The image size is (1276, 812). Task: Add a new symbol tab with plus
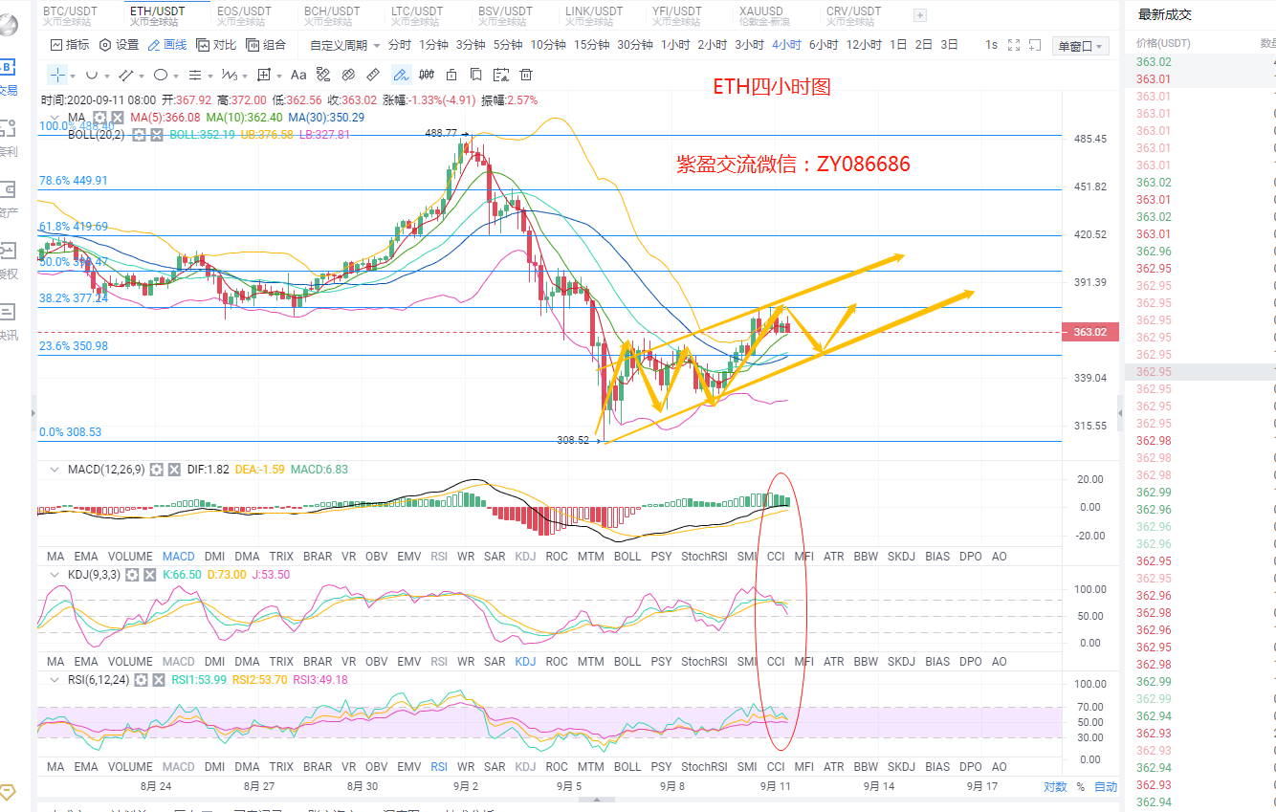[x=920, y=14]
